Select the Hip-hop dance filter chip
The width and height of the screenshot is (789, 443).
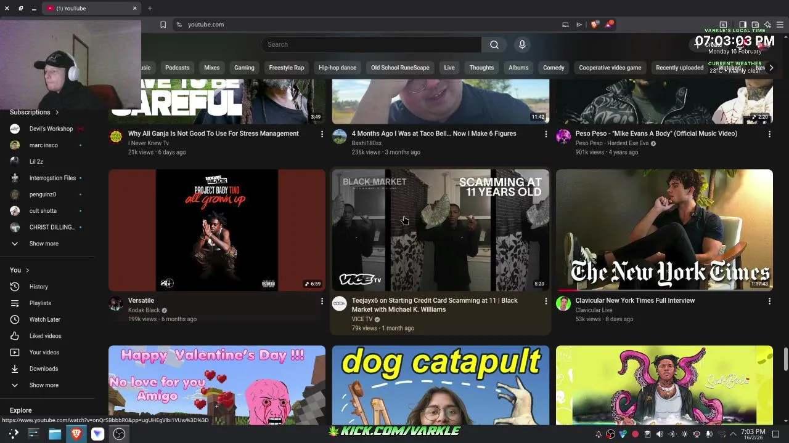click(x=337, y=68)
